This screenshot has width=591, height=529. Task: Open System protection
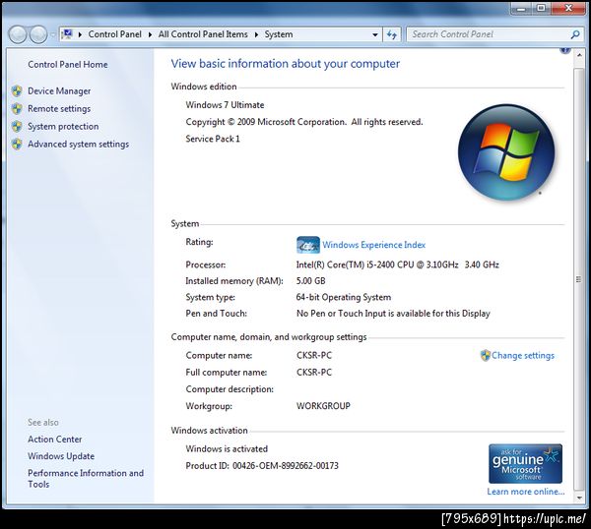coord(63,127)
